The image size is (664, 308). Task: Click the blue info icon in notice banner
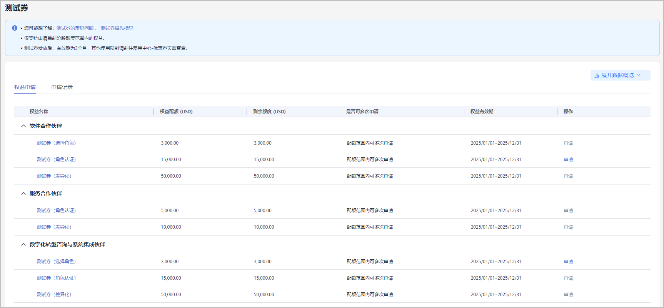(15, 28)
